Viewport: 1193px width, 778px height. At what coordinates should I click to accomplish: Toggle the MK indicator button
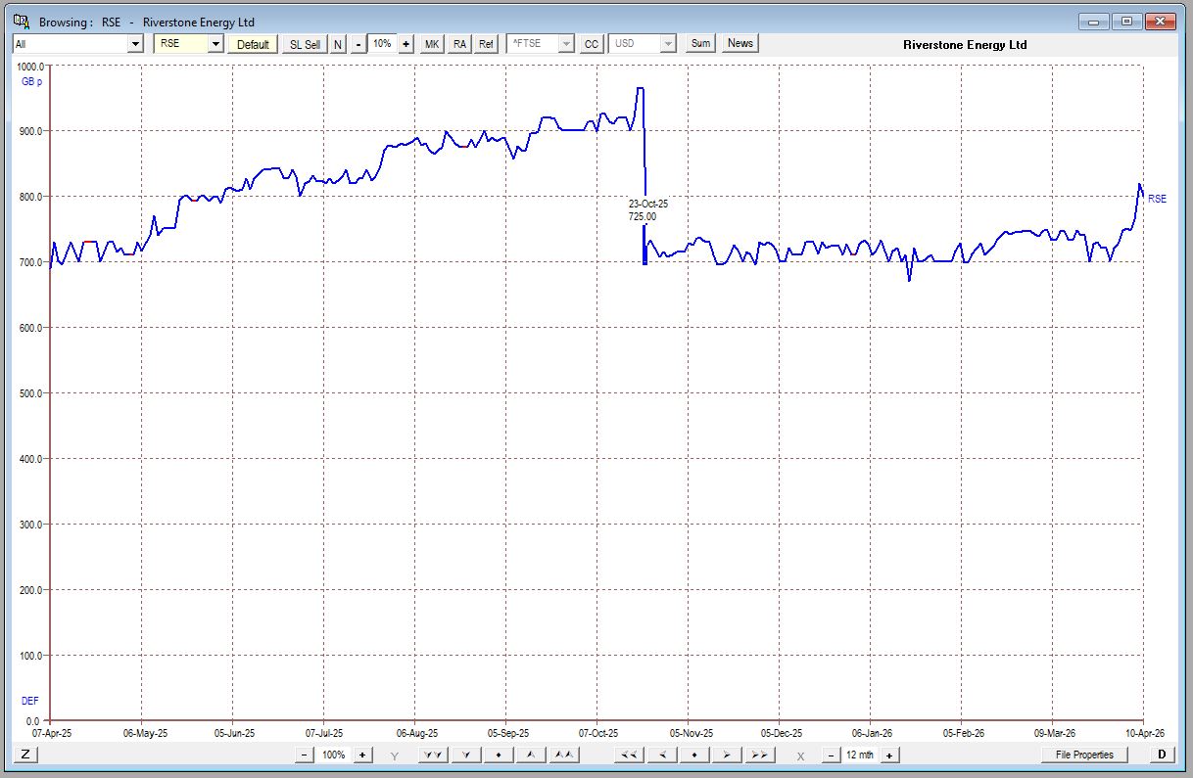[x=432, y=44]
